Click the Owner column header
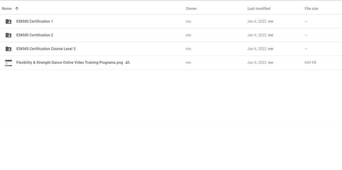This screenshot has width=342, height=170. click(x=191, y=9)
